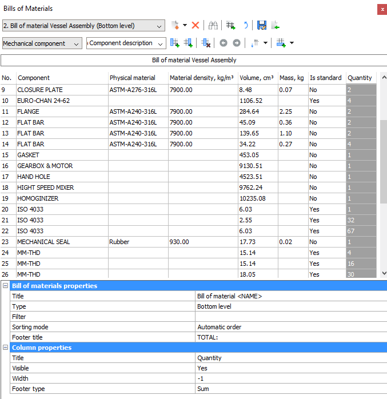Viewport: 387px width, 399px height.
Task: Click the table scrollbar up arrow
Action: 384,77
